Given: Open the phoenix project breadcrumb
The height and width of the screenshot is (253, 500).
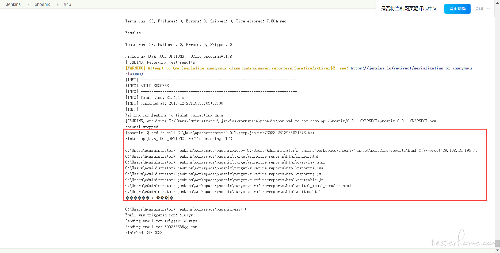Looking at the screenshot, I should (42, 4).
